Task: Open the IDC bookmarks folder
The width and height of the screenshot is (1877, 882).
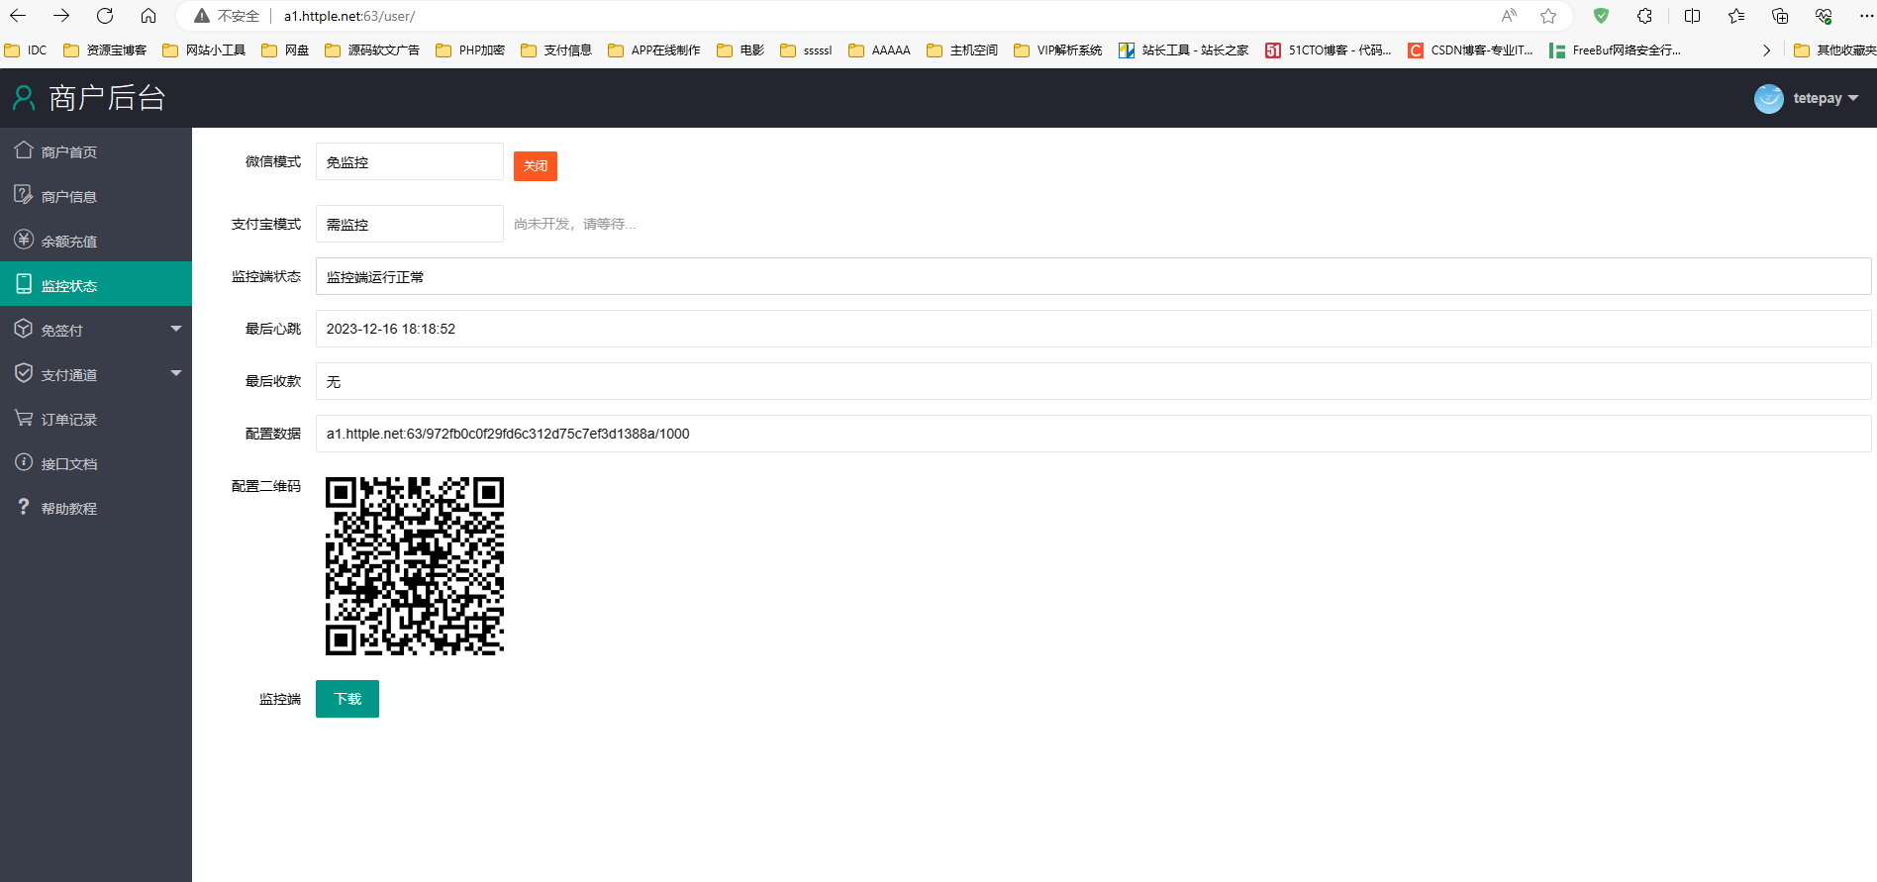Action: coord(26,50)
